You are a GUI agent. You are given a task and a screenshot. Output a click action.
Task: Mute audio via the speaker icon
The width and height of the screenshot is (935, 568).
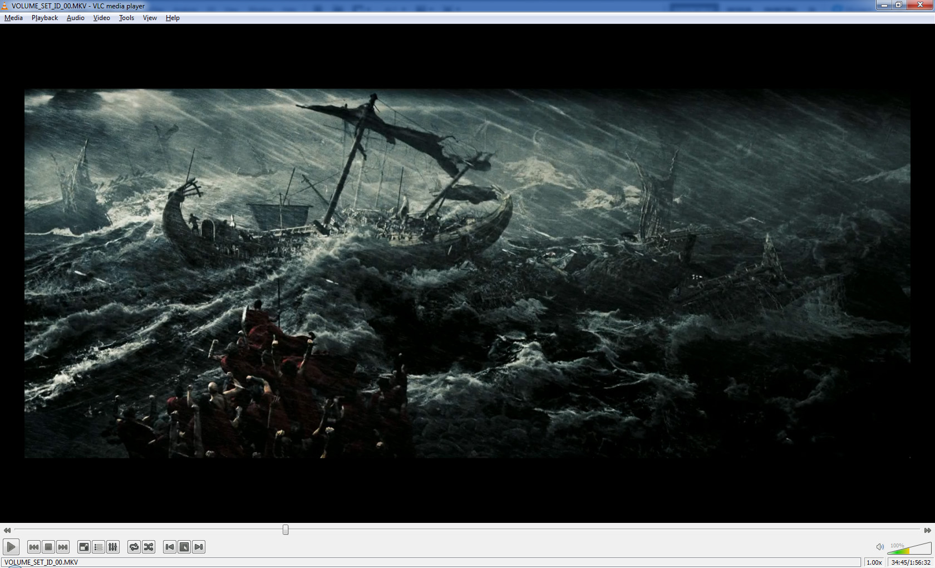(x=880, y=547)
